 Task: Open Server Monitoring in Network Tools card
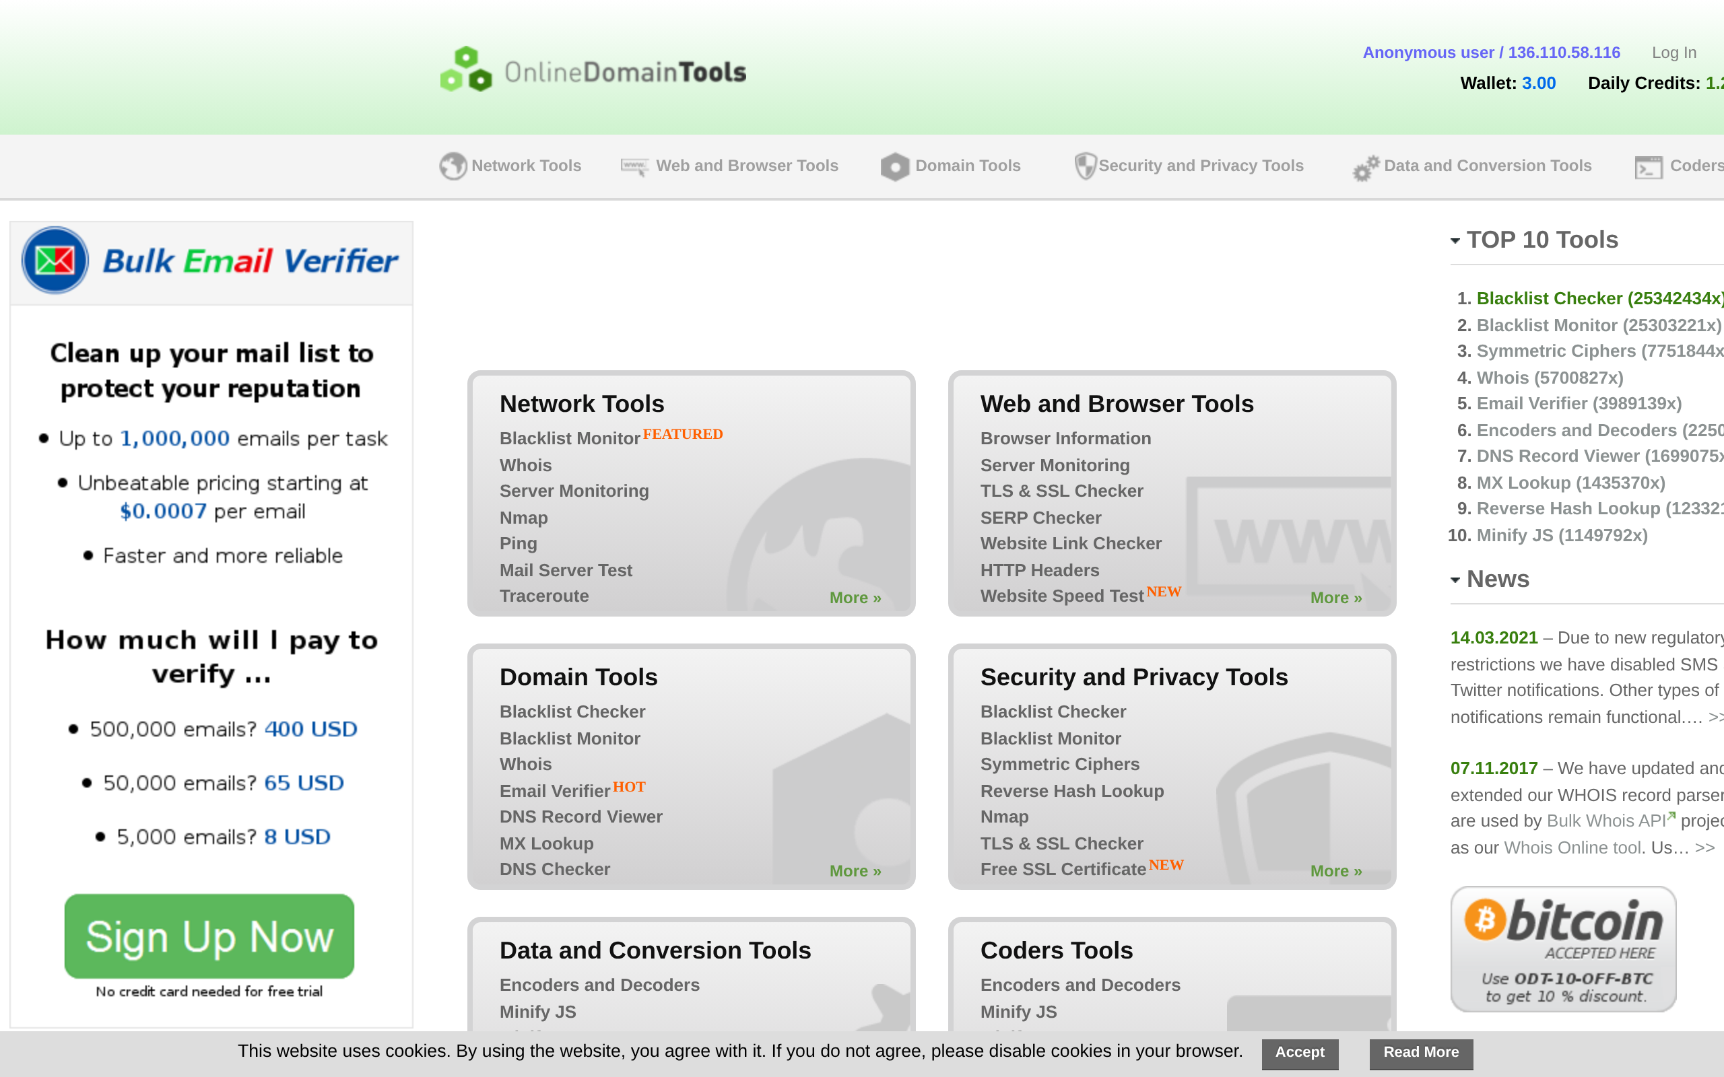tap(574, 491)
